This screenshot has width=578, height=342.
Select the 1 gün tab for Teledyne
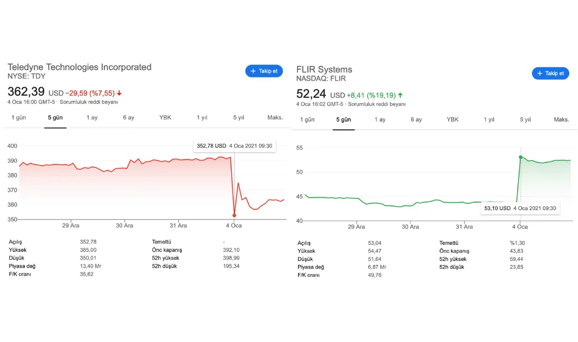(x=18, y=118)
